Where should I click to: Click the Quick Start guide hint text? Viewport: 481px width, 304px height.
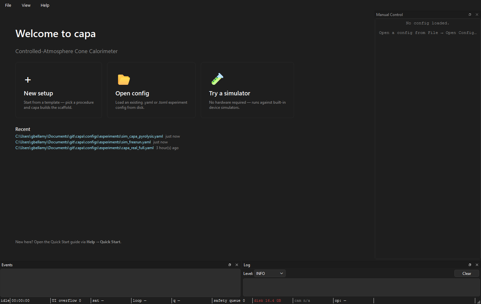click(68, 242)
